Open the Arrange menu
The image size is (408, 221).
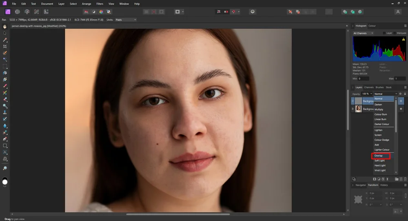click(86, 4)
